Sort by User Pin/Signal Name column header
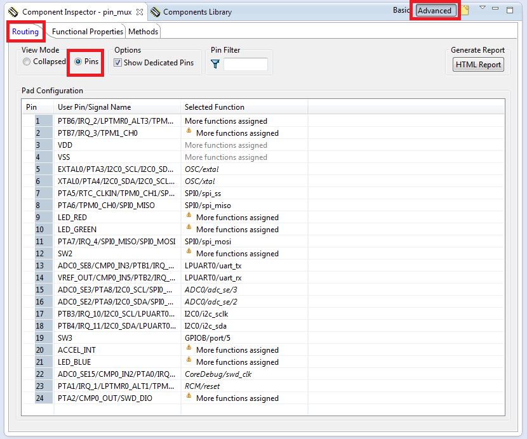 117,107
